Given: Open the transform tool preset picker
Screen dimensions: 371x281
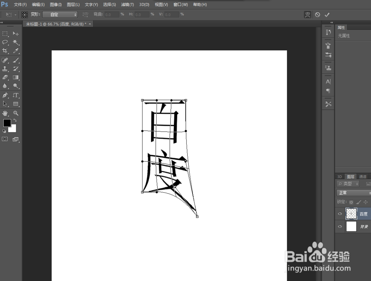Looking at the screenshot, I should click(x=11, y=15).
